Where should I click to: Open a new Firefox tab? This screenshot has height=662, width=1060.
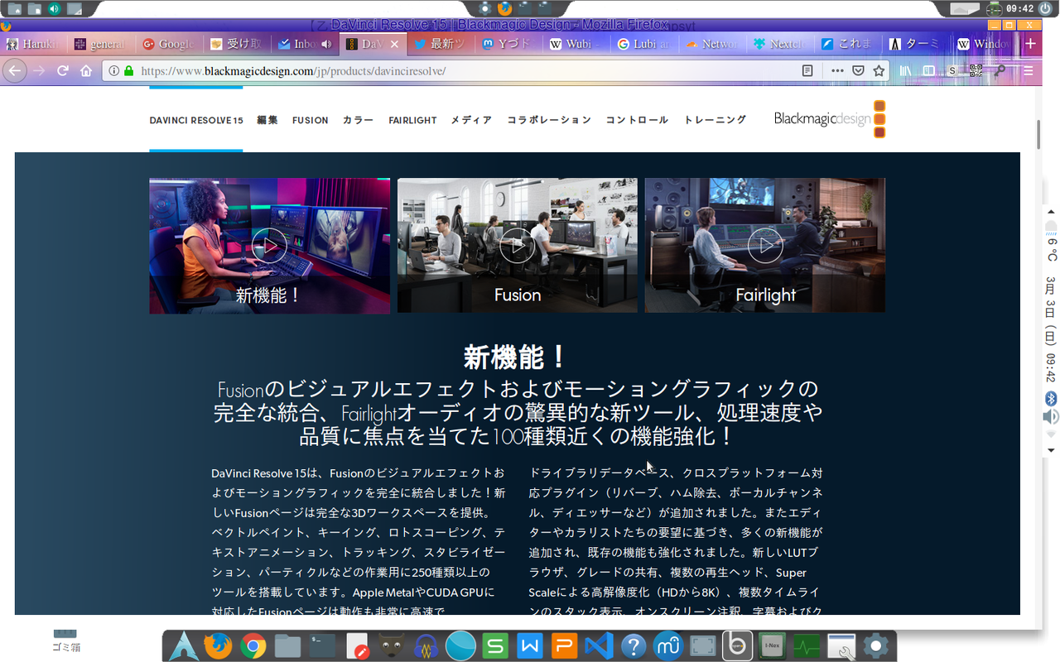pos(1030,44)
